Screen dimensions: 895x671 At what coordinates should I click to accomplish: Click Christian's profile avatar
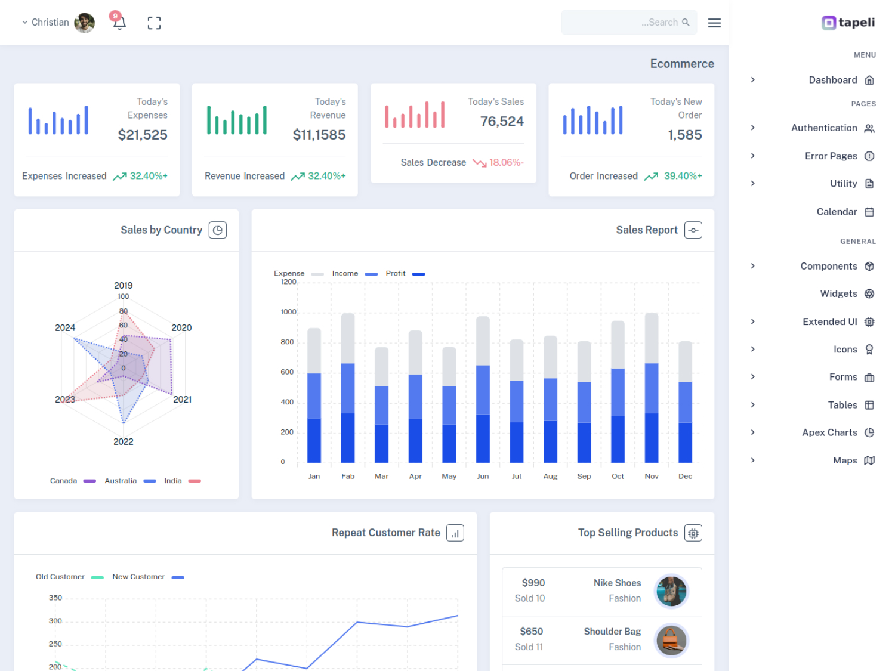click(85, 23)
